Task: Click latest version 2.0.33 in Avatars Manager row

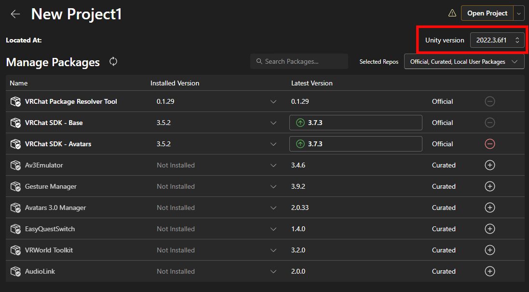Action: [x=300, y=208]
